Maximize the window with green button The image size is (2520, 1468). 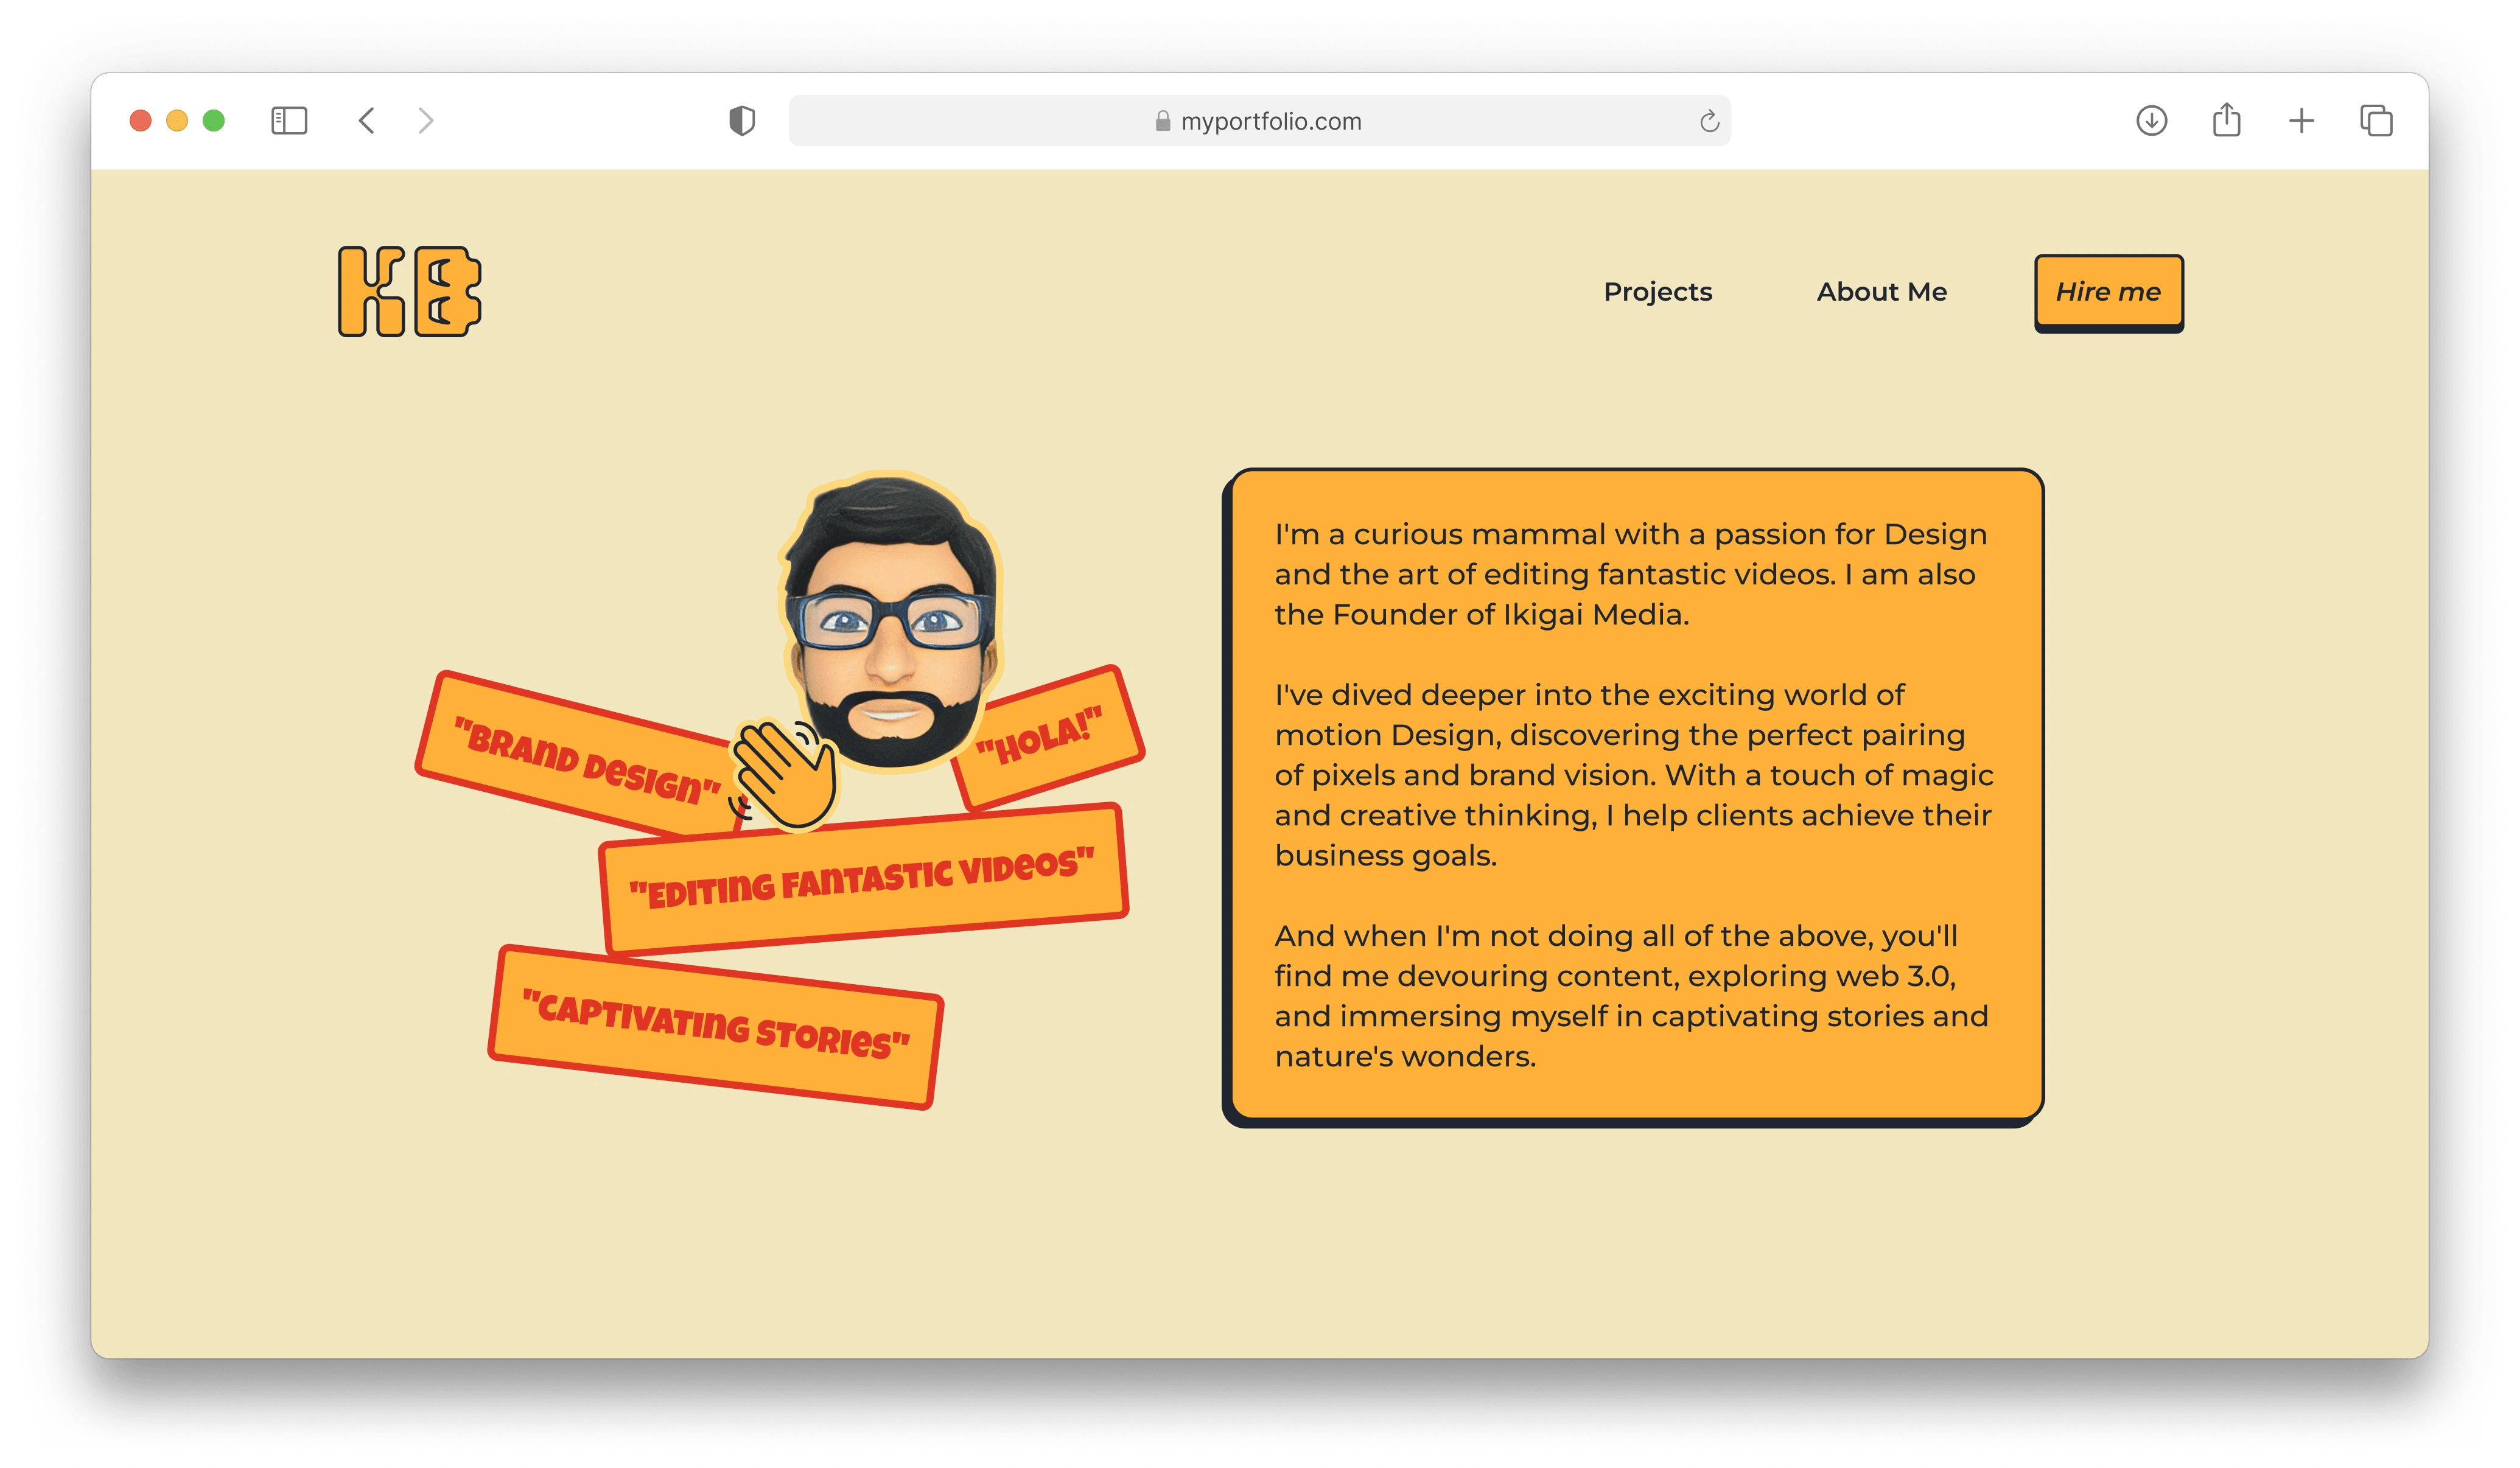(214, 121)
